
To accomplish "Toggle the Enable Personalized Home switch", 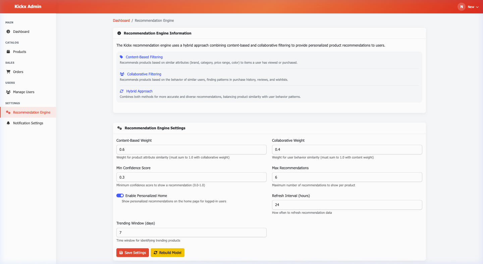I will [x=120, y=196].
